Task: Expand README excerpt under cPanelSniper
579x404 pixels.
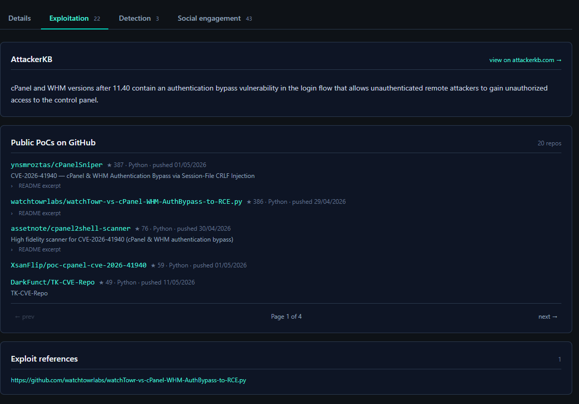Action: click(x=36, y=186)
